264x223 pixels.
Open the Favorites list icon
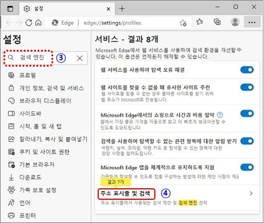coord(200,22)
